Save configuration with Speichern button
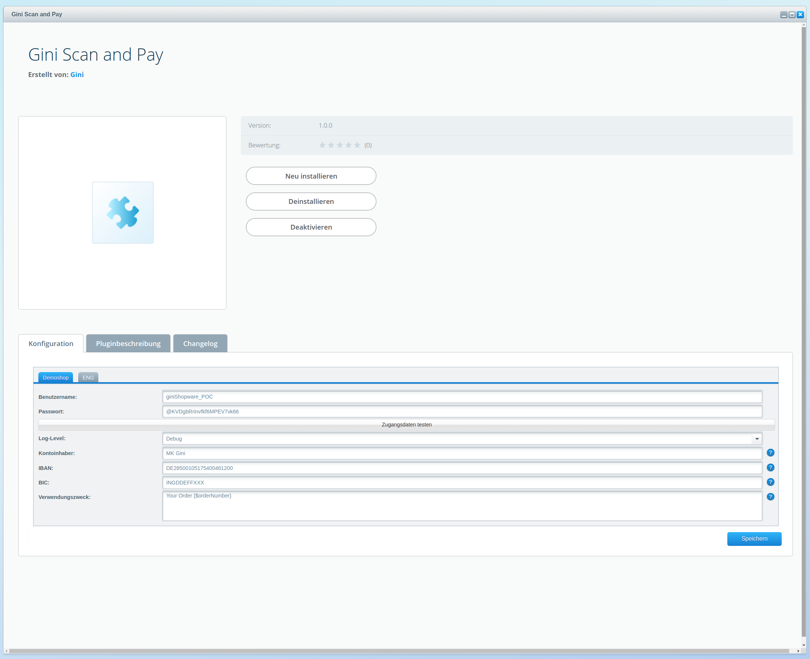The height and width of the screenshot is (659, 810). coord(754,539)
